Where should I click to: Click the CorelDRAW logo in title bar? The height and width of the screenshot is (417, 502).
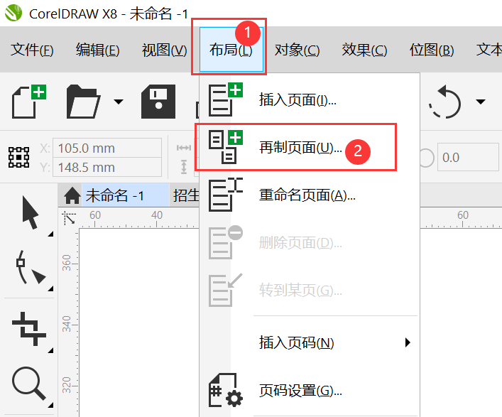tap(13, 13)
